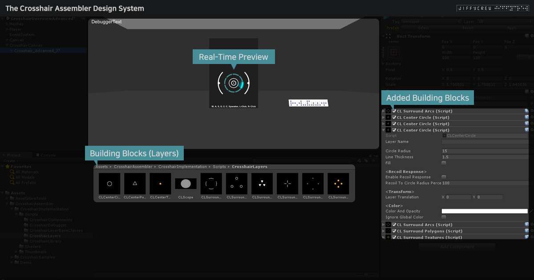Collapse the Favorites tree arrow
Viewport: 534px width, 280px height.
3,167
